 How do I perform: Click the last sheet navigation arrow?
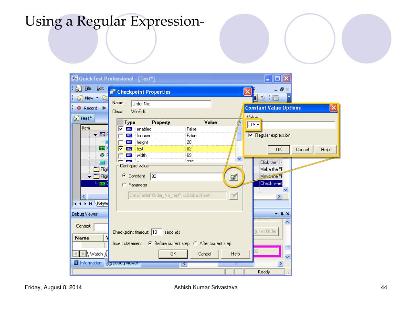pyautogui.click(x=91, y=204)
